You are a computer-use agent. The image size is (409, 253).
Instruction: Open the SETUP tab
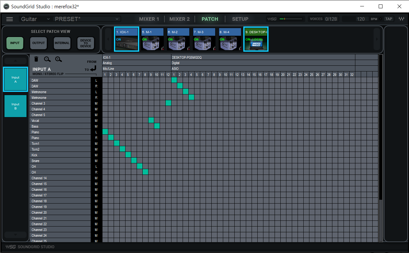point(240,19)
